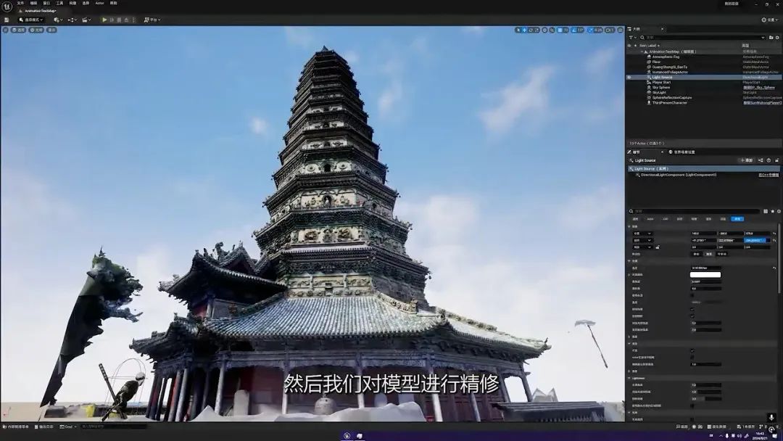
Task: Toggle the Visible checkbox in Rendering section
Action: (692, 350)
